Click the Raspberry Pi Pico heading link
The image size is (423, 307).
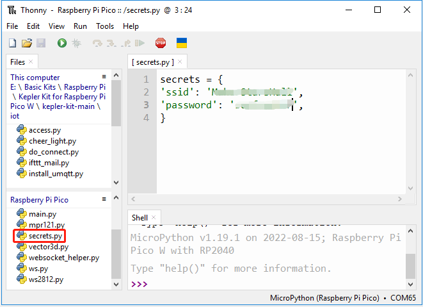(40, 200)
